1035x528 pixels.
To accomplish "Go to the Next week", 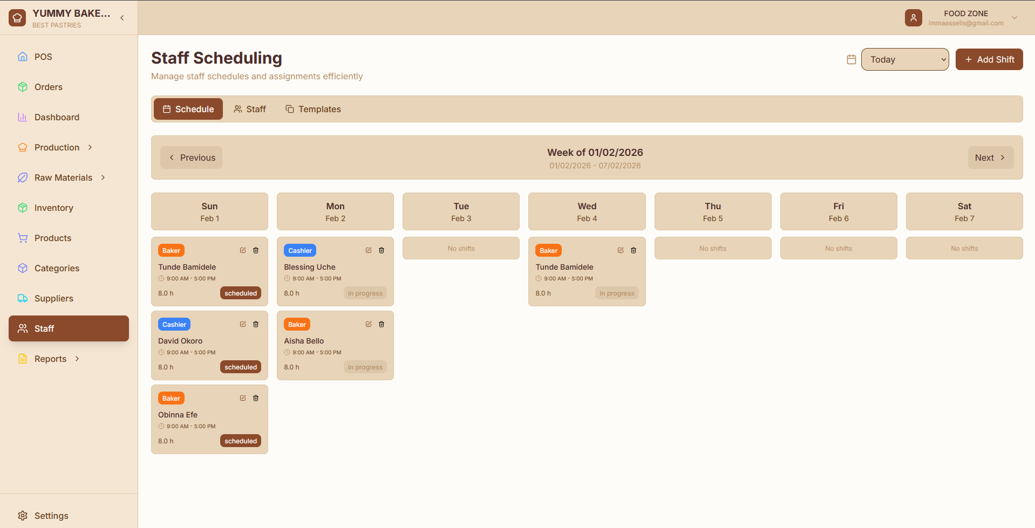I will (990, 157).
